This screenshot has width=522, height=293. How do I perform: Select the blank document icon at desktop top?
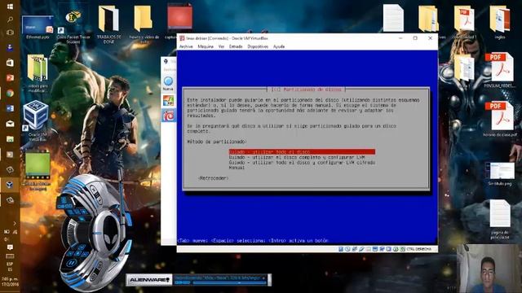tap(393, 18)
